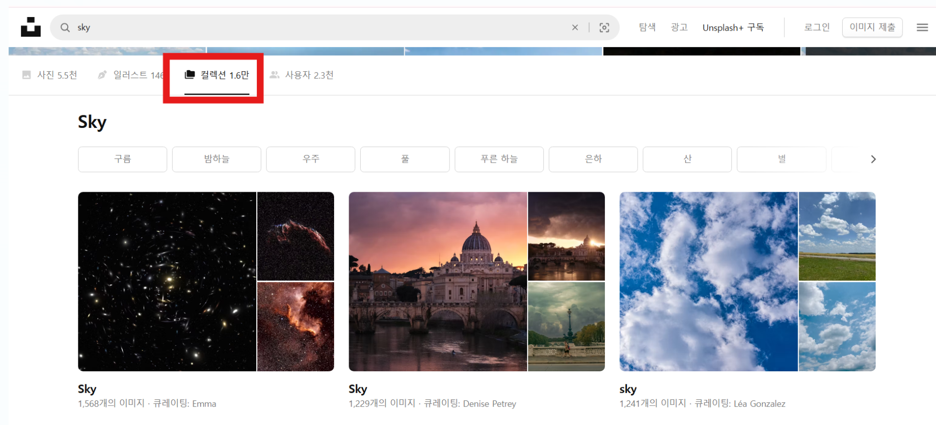
Task: Open visual search camera icon
Action: tap(604, 28)
